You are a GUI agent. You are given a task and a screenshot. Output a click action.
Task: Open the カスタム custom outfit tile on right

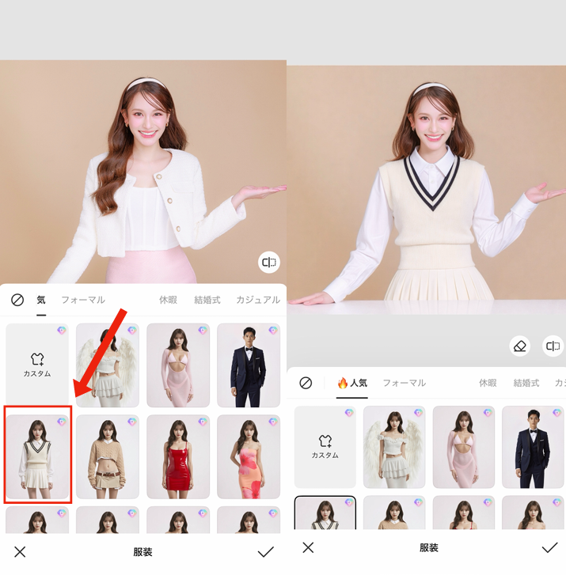[325, 447]
